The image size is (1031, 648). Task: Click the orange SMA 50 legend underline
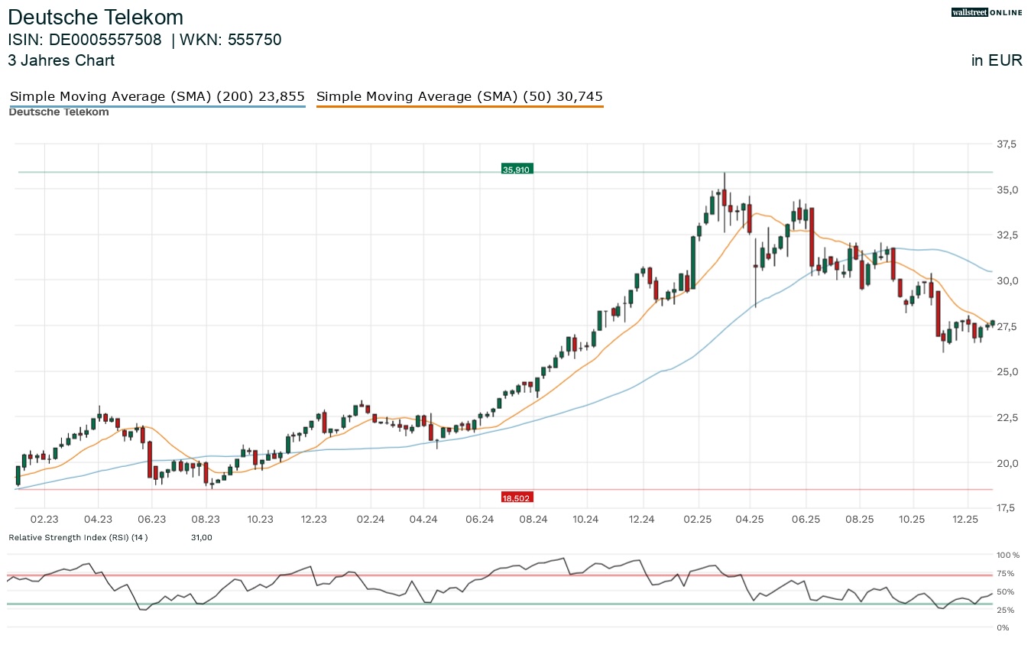tap(459, 106)
